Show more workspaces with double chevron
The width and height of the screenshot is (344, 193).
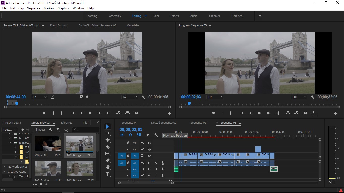point(260,16)
